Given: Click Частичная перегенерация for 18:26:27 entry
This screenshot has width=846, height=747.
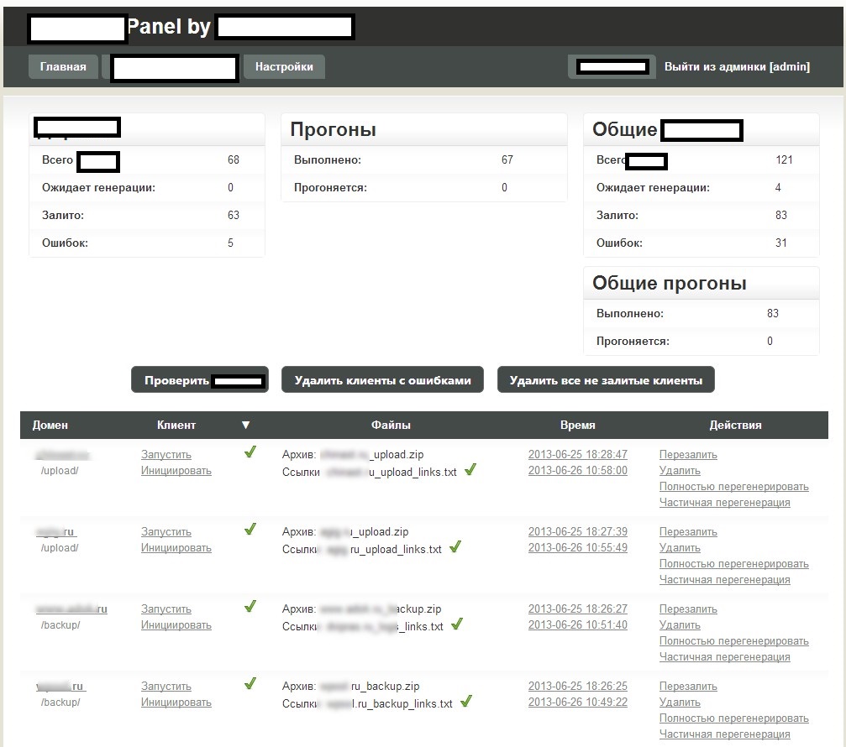Looking at the screenshot, I should coord(725,657).
